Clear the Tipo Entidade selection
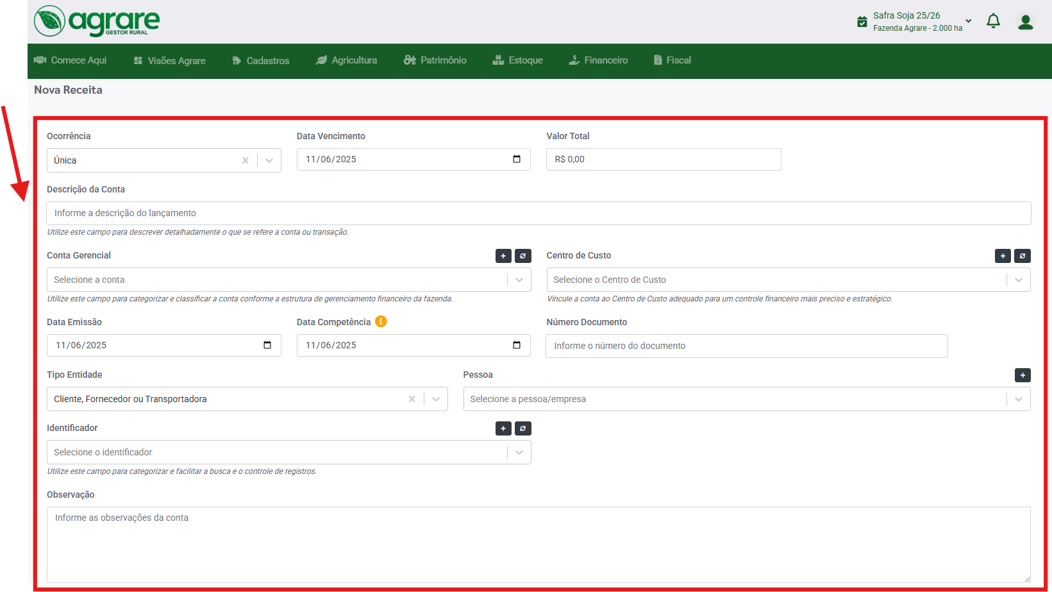The height and width of the screenshot is (592, 1052). [412, 399]
